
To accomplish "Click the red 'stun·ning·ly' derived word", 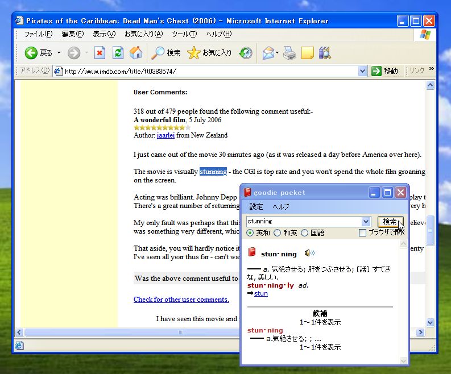I will click(270, 285).
